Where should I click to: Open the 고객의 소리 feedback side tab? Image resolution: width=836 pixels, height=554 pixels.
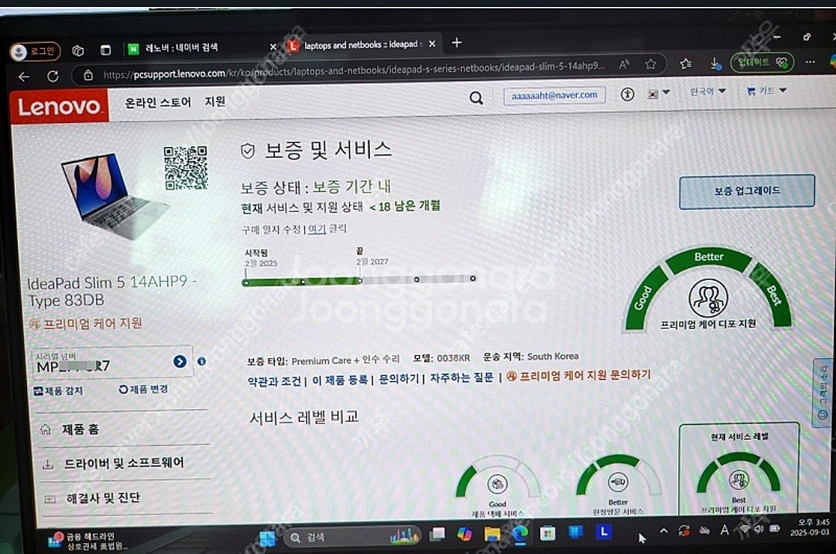823,392
